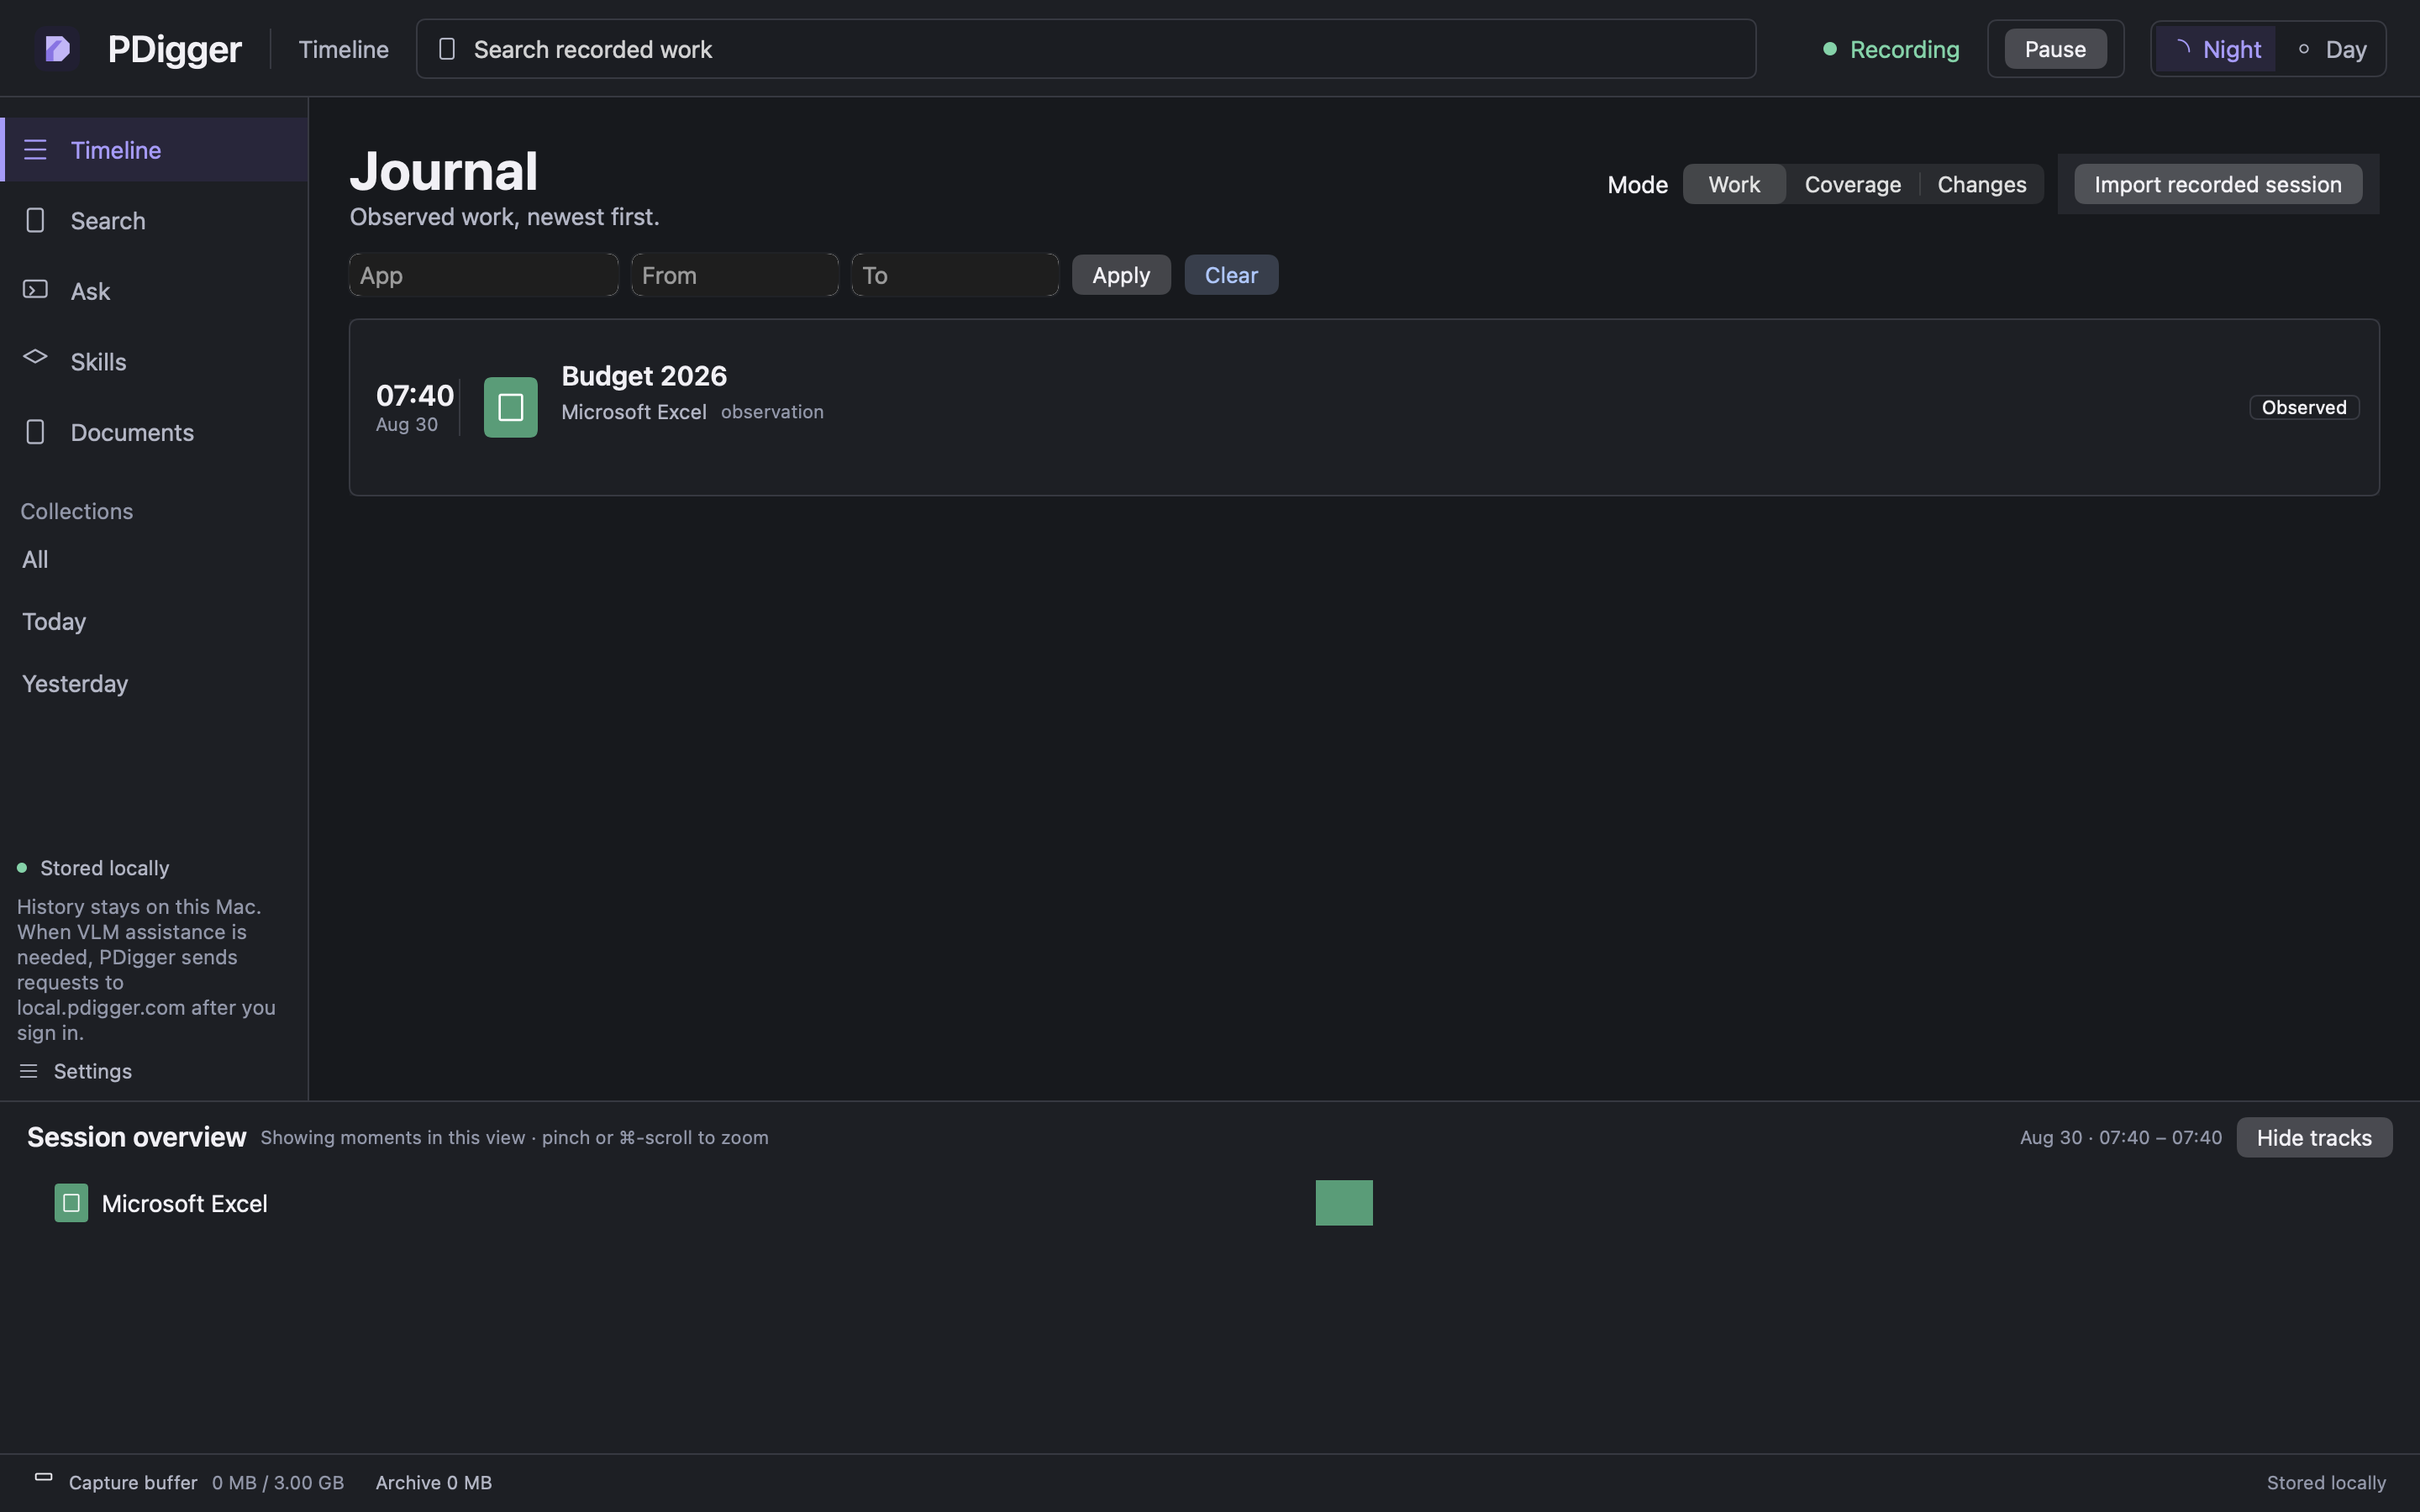Image resolution: width=2420 pixels, height=1512 pixels.
Task: Click the App filter field
Action: [483, 275]
